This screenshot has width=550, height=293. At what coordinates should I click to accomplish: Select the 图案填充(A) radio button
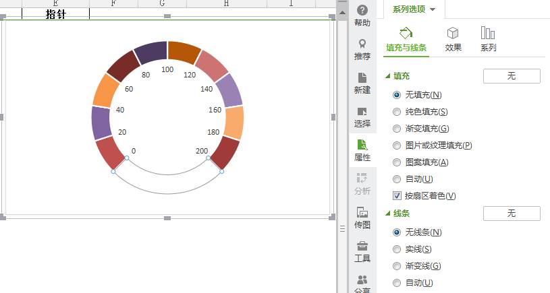pos(397,162)
